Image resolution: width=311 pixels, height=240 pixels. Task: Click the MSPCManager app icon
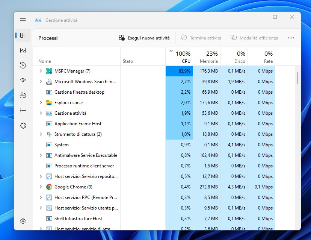[49, 71]
